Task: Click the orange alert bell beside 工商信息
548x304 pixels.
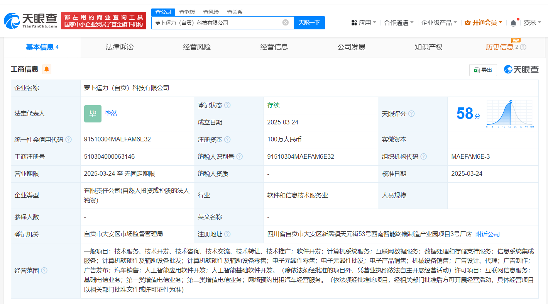Action: tap(47, 69)
